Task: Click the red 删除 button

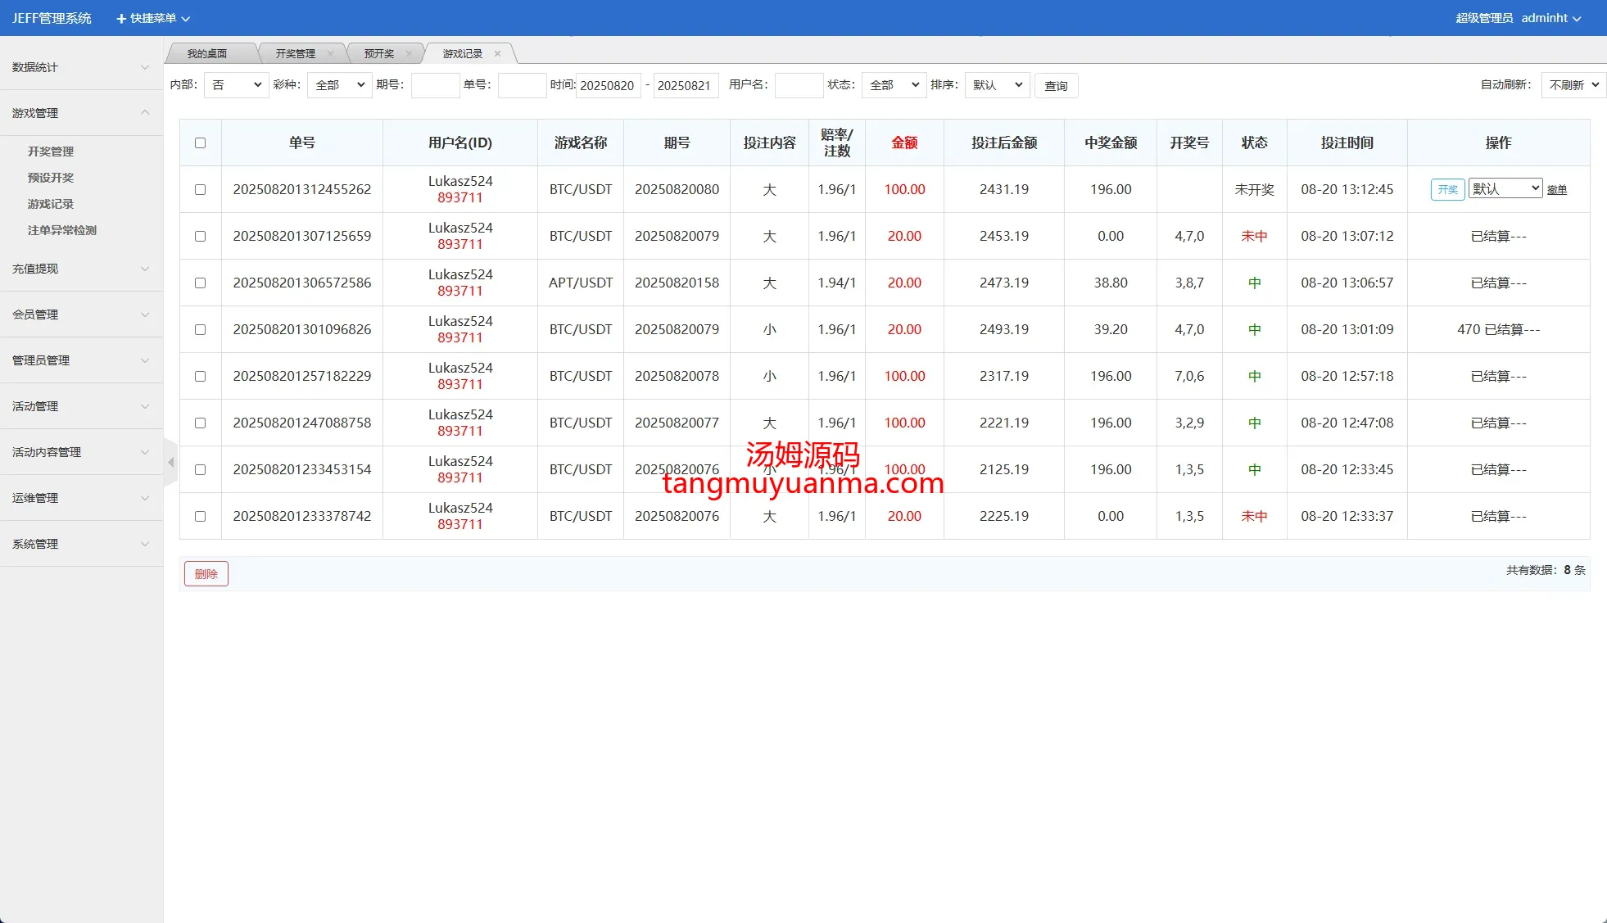Action: coord(206,574)
